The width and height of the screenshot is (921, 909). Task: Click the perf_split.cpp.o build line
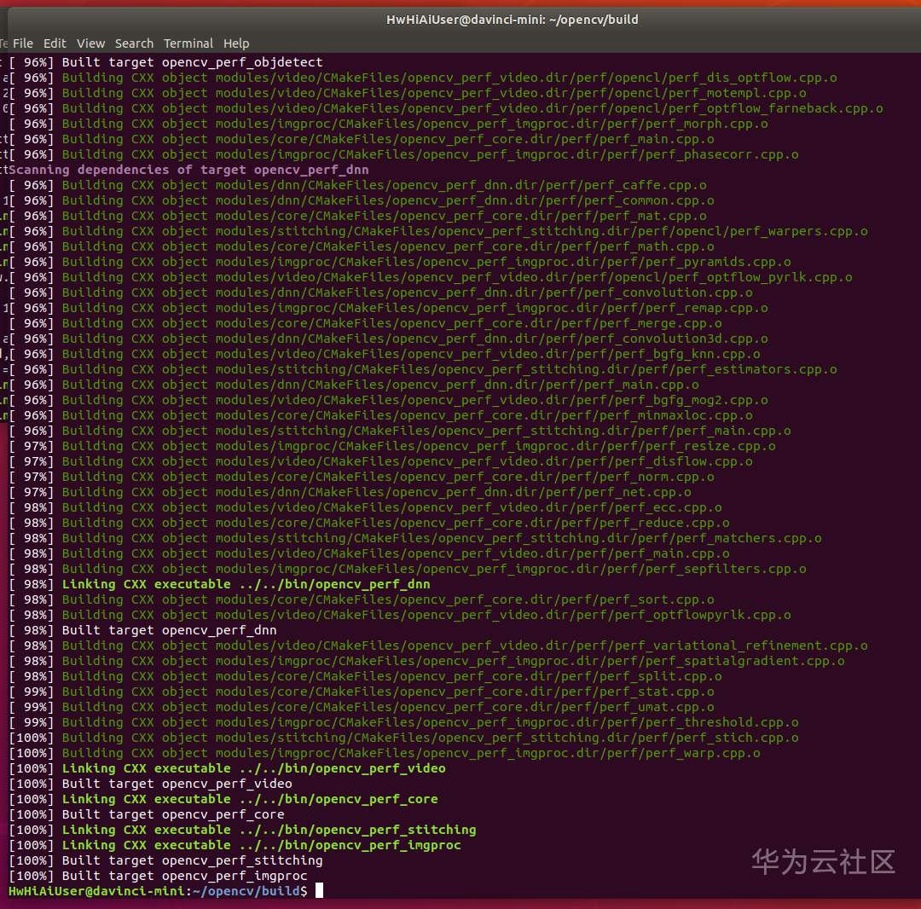tap(365, 676)
